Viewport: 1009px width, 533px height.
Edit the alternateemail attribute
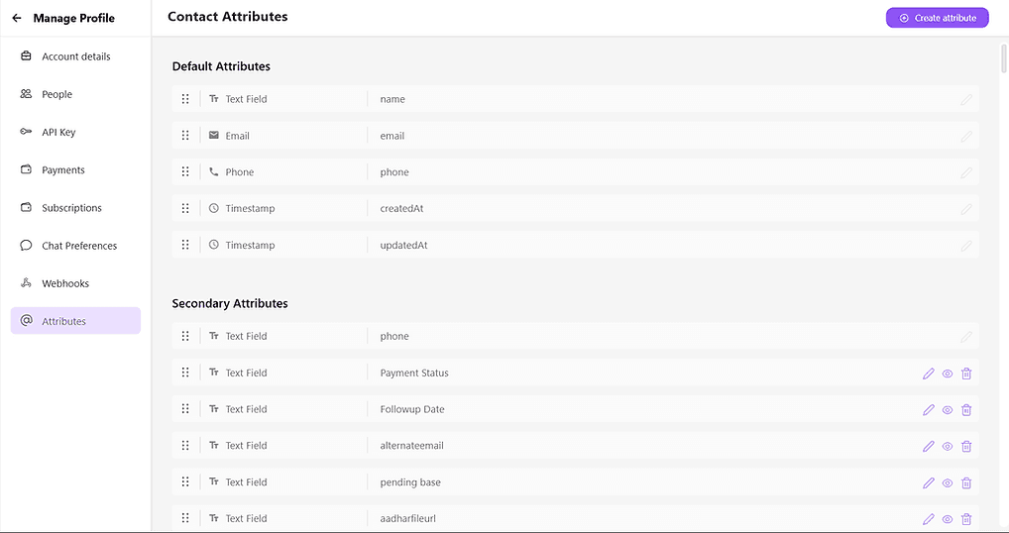click(x=928, y=446)
